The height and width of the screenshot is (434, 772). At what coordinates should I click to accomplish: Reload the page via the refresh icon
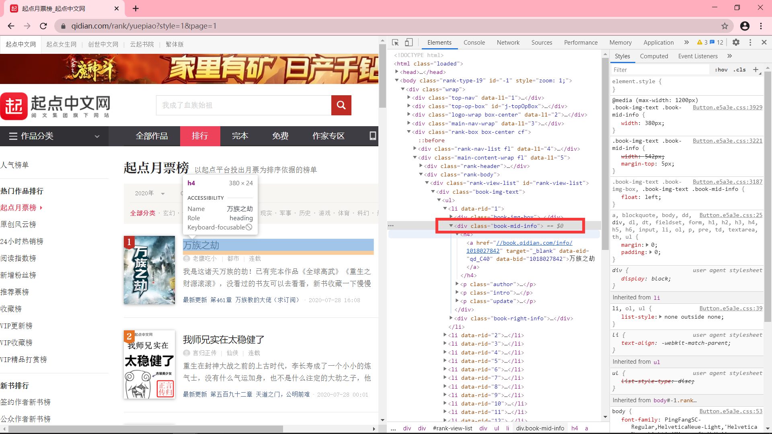tap(43, 26)
